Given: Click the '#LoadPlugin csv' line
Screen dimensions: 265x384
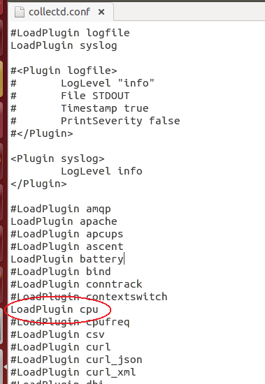Looking at the screenshot, I should pyautogui.click(x=57, y=334).
